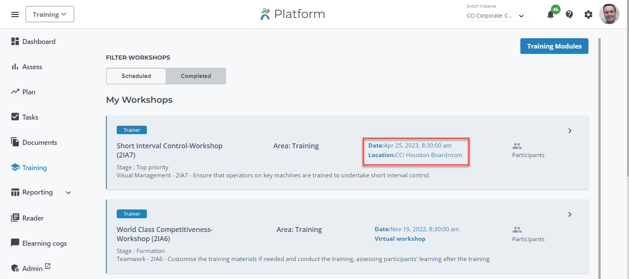This screenshot has width=629, height=279.
Task: Open the Training dropdown in header
Action: (50, 15)
